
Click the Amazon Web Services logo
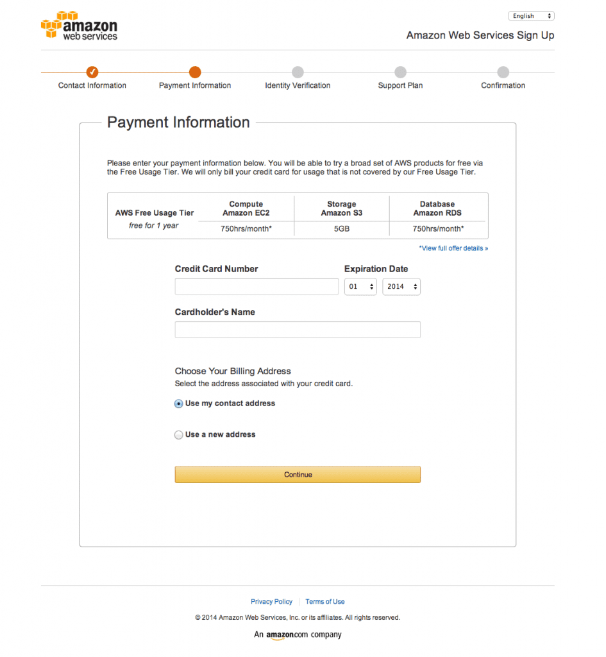79,25
